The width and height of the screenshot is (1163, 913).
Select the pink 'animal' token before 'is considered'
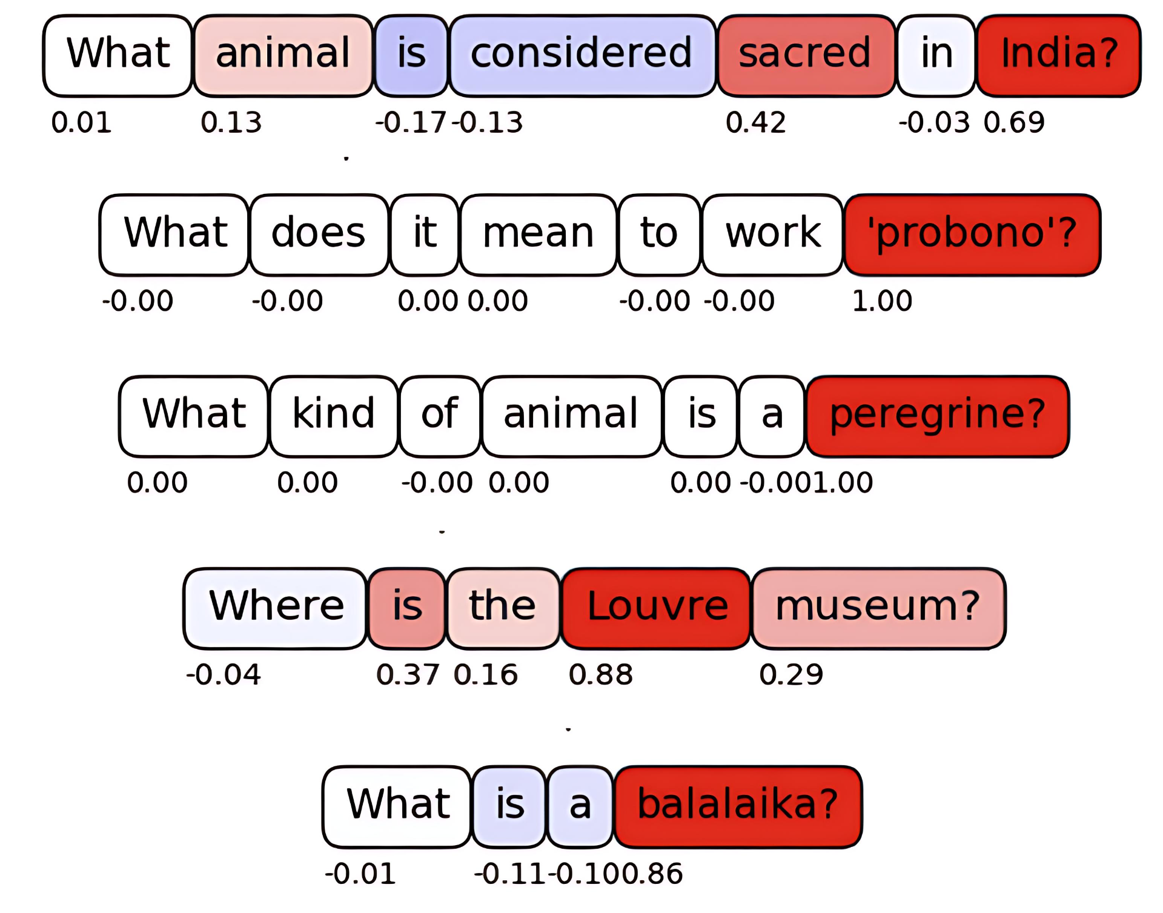[x=283, y=56]
